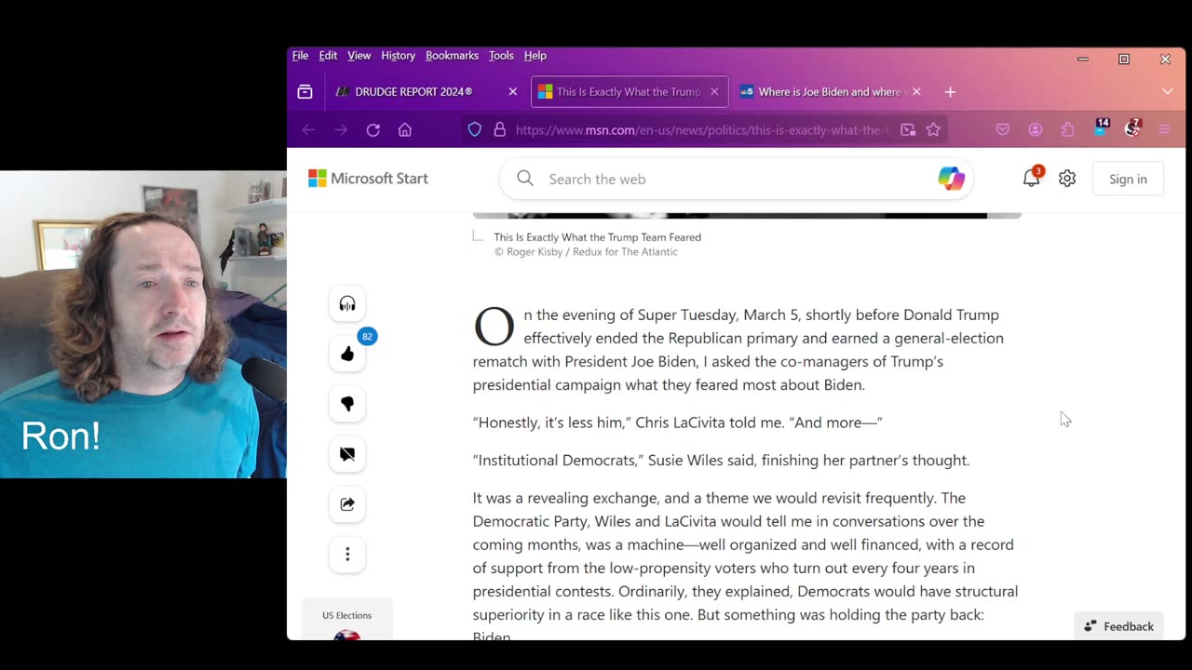Open the Edit menu
The image size is (1192, 670).
[x=328, y=56]
